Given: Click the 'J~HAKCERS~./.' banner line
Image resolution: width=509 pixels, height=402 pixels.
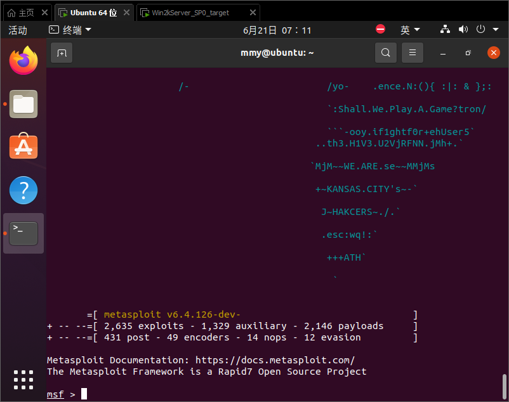Looking at the screenshot, I should click(x=361, y=212).
